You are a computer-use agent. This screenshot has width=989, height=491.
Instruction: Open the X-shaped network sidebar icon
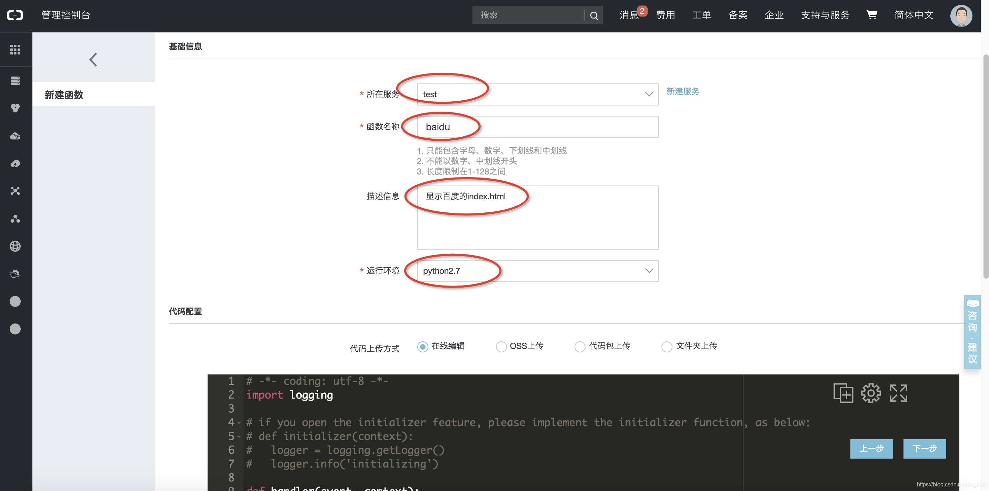tap(15, 191)
